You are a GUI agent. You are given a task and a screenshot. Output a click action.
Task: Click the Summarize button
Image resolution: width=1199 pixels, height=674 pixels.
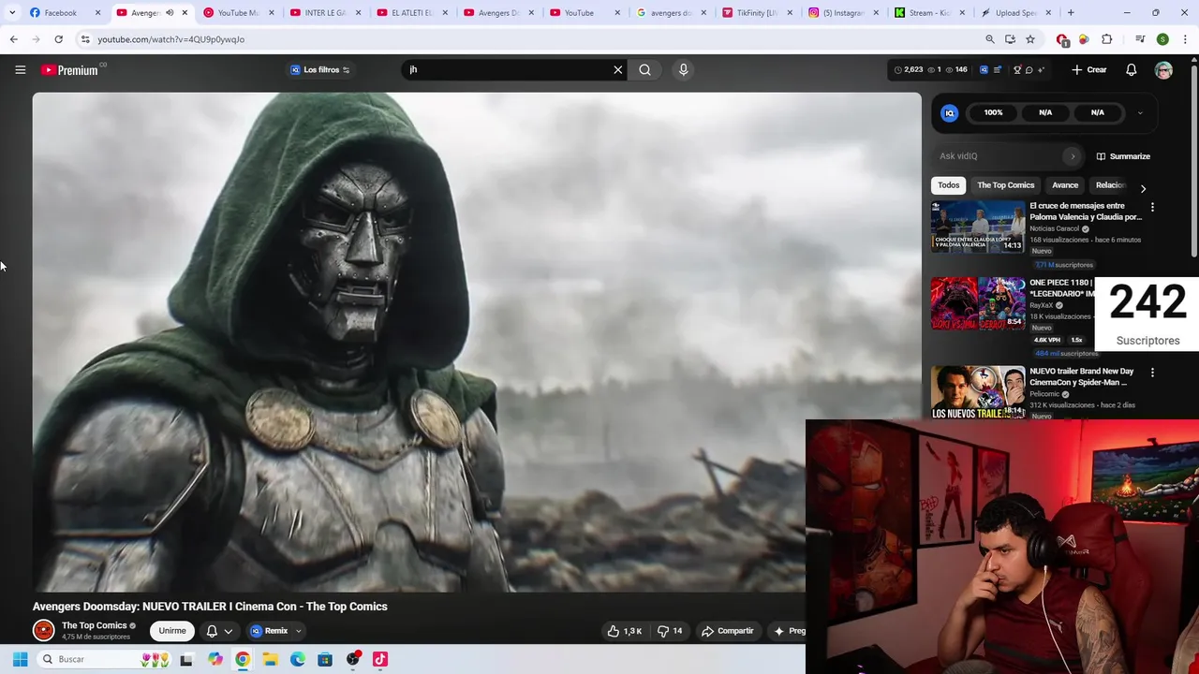tap(1123, 156)
